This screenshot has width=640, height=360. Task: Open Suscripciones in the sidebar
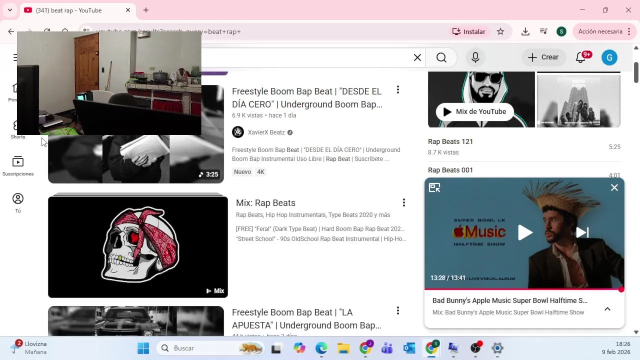[18, 166]
